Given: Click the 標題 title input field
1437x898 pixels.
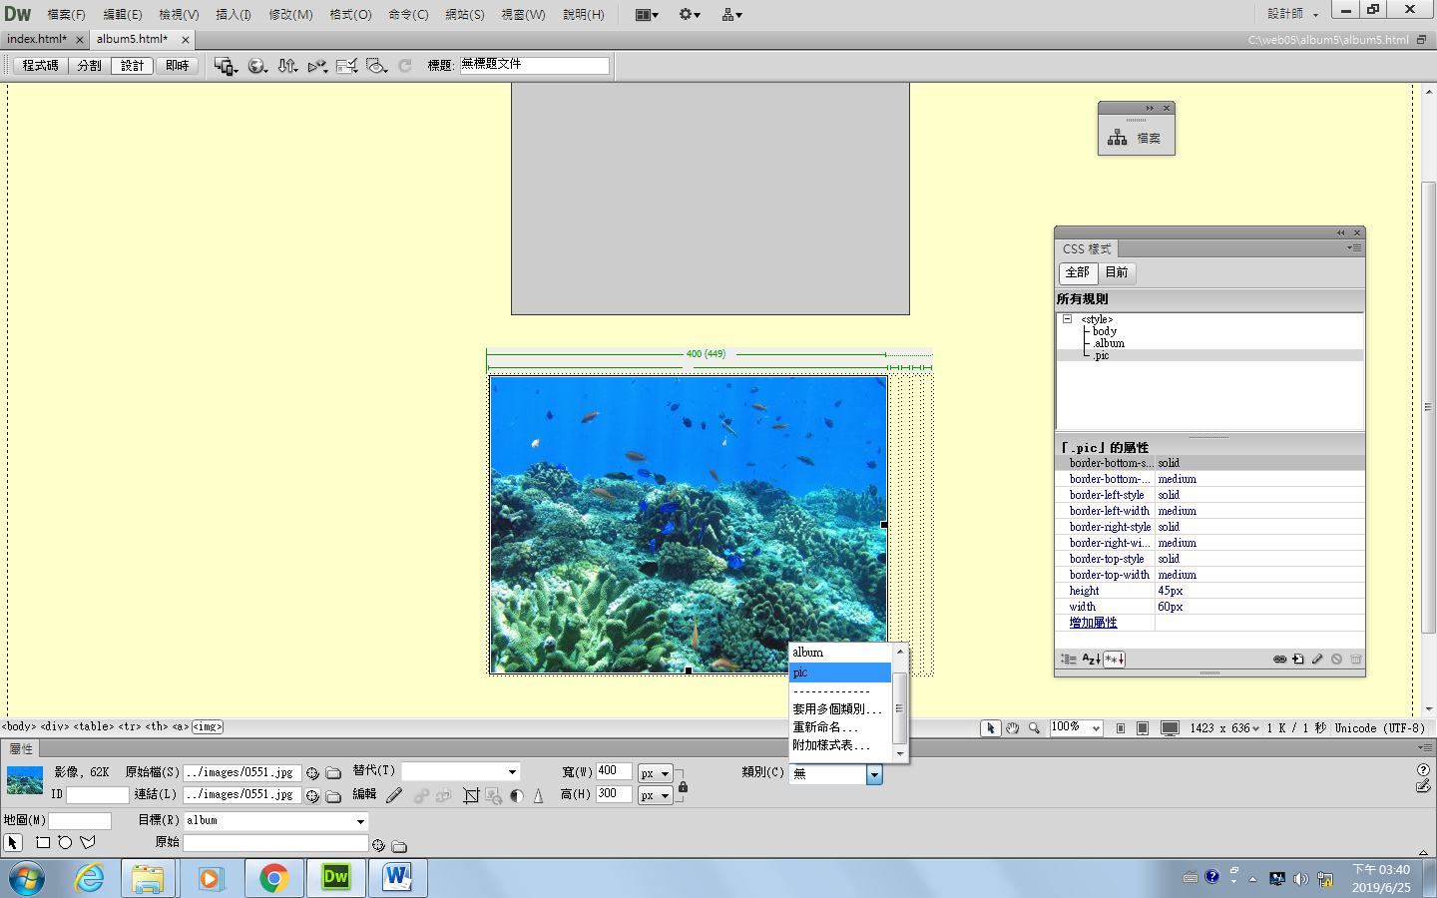Looking at the screenshot, I should coord(534,65).
